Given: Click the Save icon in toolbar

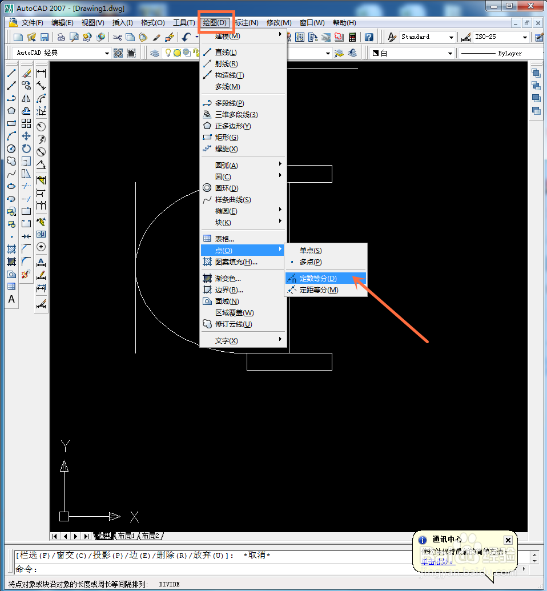Looking at the screenshot, I should tap(45, 37).
